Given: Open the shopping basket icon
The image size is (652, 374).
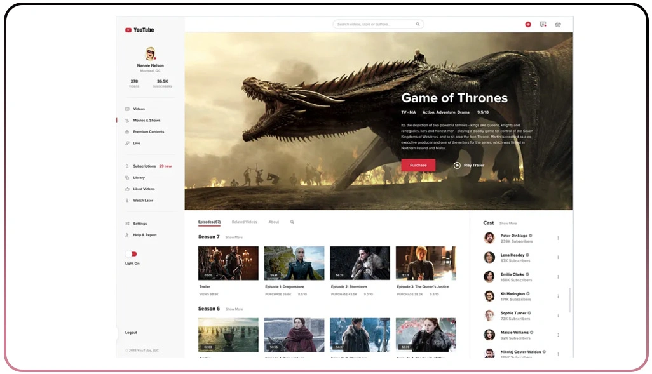Looking at the screenshot, I should click(557, 24).
